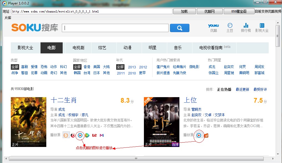Click the 858藏宝阁 button
Screen dimensions: 282x163
click(x=239, y=11)
